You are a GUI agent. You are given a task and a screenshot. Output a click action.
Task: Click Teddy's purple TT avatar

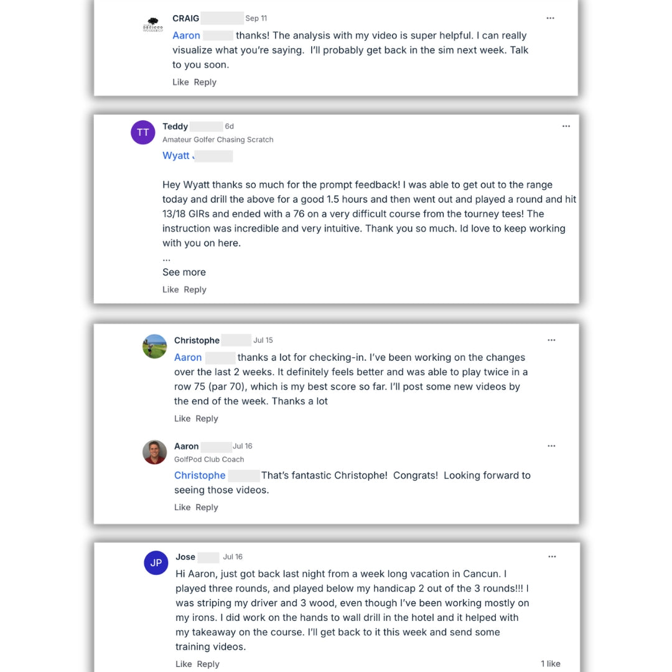pyautogui.click(x=143, y=133)
